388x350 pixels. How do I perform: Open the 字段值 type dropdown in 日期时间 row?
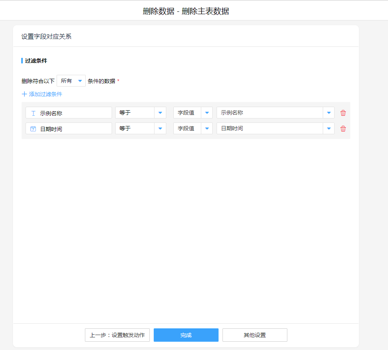(x=207, y=128)
